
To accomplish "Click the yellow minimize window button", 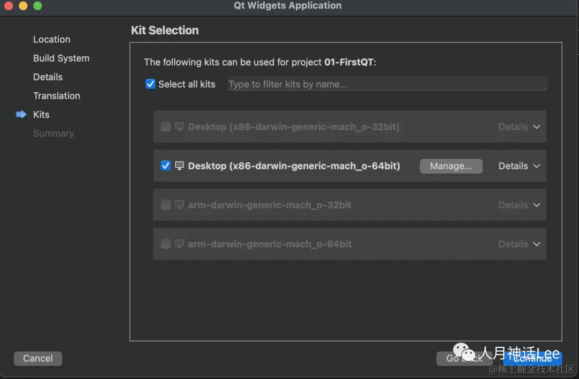I will (x=23, y=5).
